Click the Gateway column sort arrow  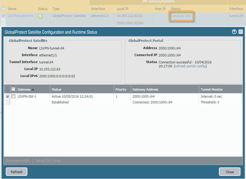(x=33, y=89)
